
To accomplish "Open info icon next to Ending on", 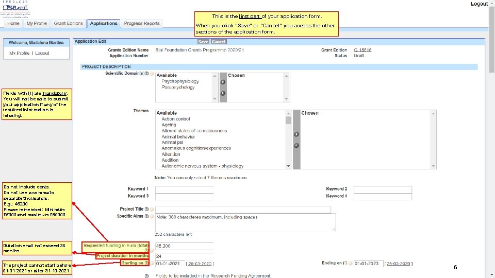I will (x=350, y=263).
